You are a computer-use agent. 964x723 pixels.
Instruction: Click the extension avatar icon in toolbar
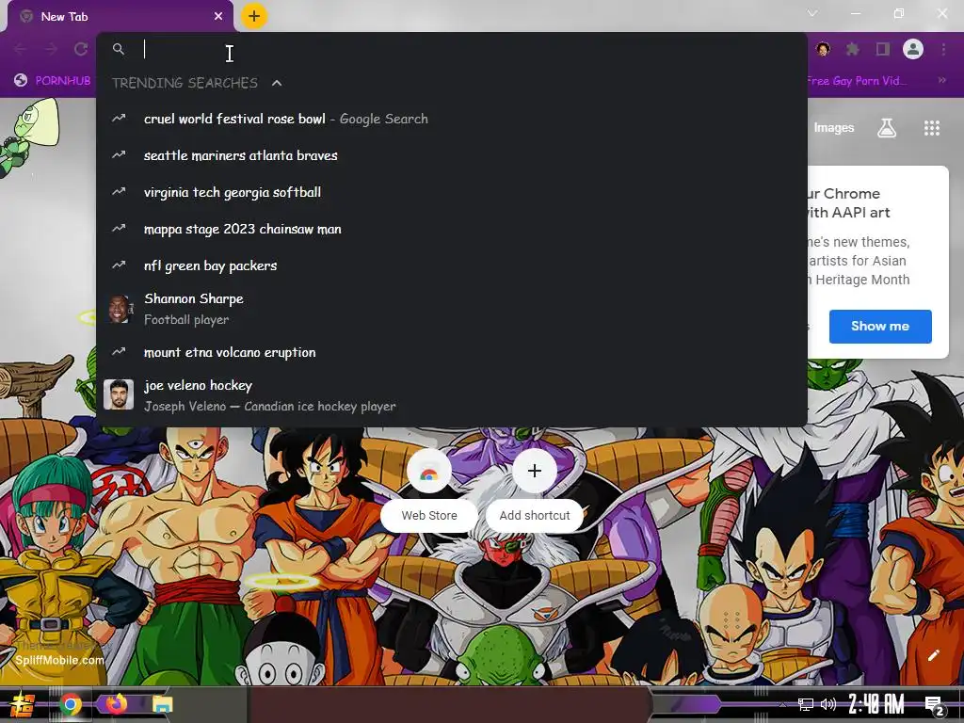click(x=823, y=49)
